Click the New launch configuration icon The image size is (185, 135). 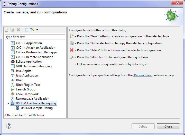[7, 30]
